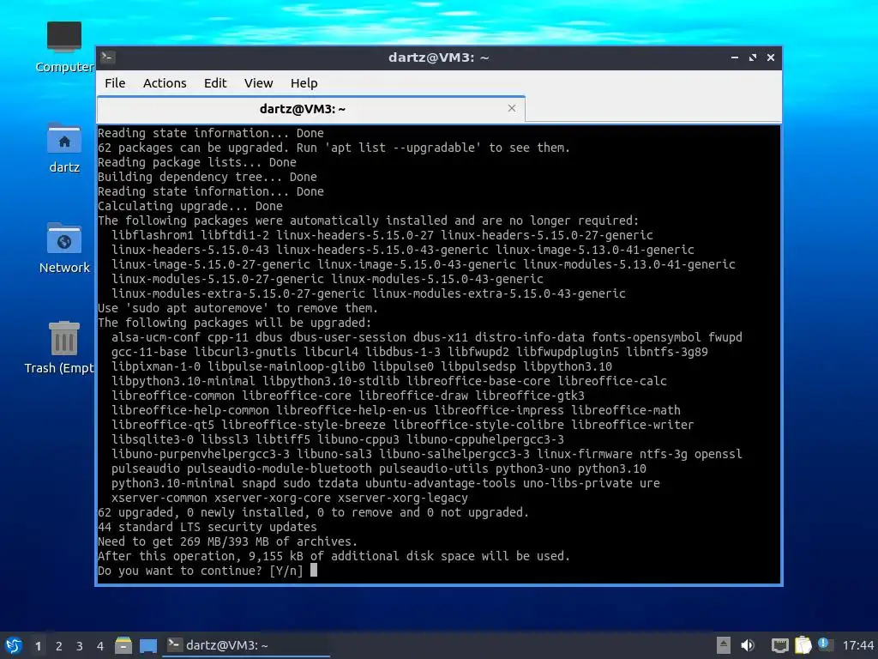Click 'alsa-ucm-conf' package name
The image size is (878, 659).
click(x=156, y=336)
